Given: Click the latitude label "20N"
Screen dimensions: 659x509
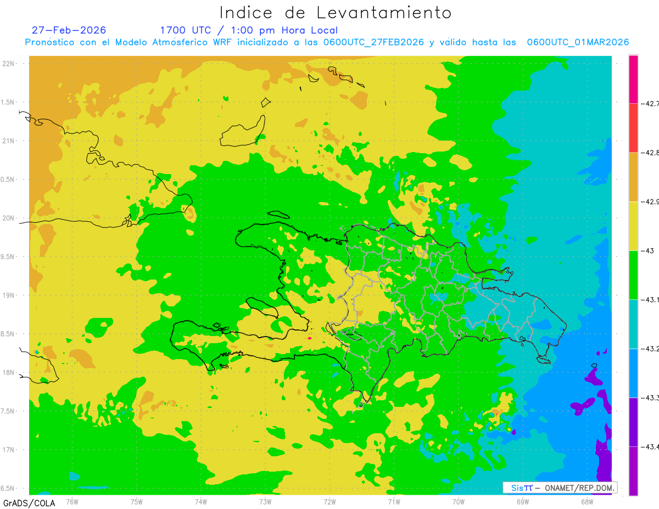Looking at the screenshot, I should tap(9, 218).
